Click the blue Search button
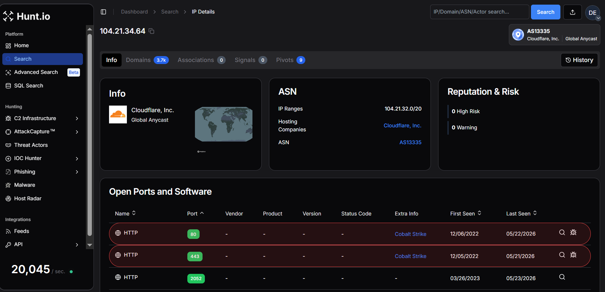Image resolution: width=605 pixels, height=292 pixels. (546, 12)
